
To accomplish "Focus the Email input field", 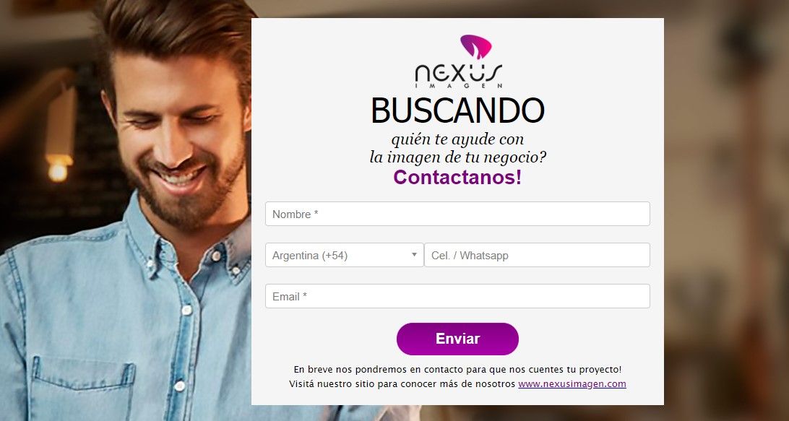I will 457,296.
